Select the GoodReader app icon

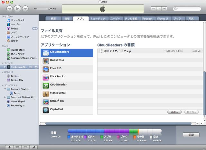click(46, 86)
